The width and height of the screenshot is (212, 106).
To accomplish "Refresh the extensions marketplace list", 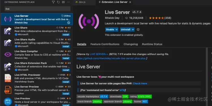I will pyautogui.click(x=58, y=2).
